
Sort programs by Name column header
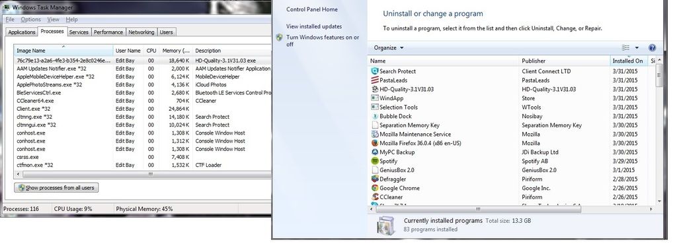[x=444, y=61]
